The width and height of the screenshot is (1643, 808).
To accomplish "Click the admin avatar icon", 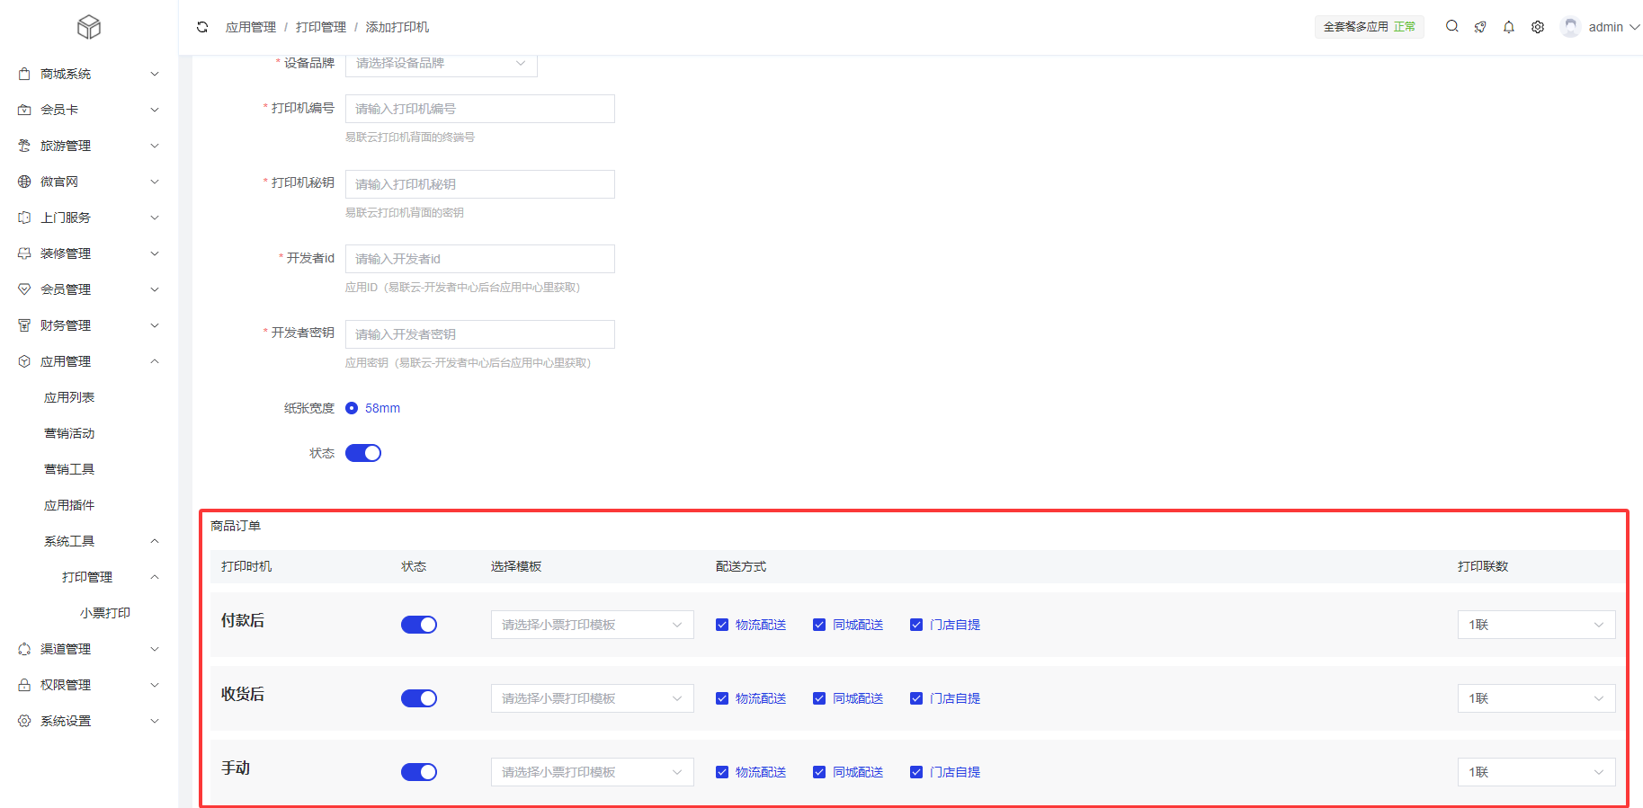I will tap(1570, 27).
